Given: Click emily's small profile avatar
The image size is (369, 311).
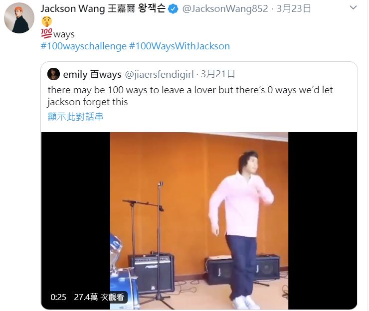Looking at the screenshot, I should pos(54,74).
